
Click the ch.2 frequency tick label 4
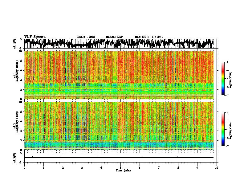[x=22, y=131]
